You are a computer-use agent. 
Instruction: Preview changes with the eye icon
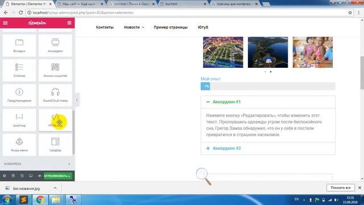tap(39, 176)
